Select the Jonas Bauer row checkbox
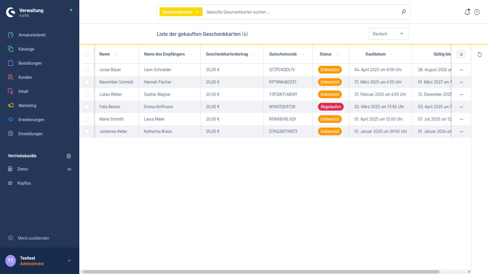488x274 pixels. 87,70
